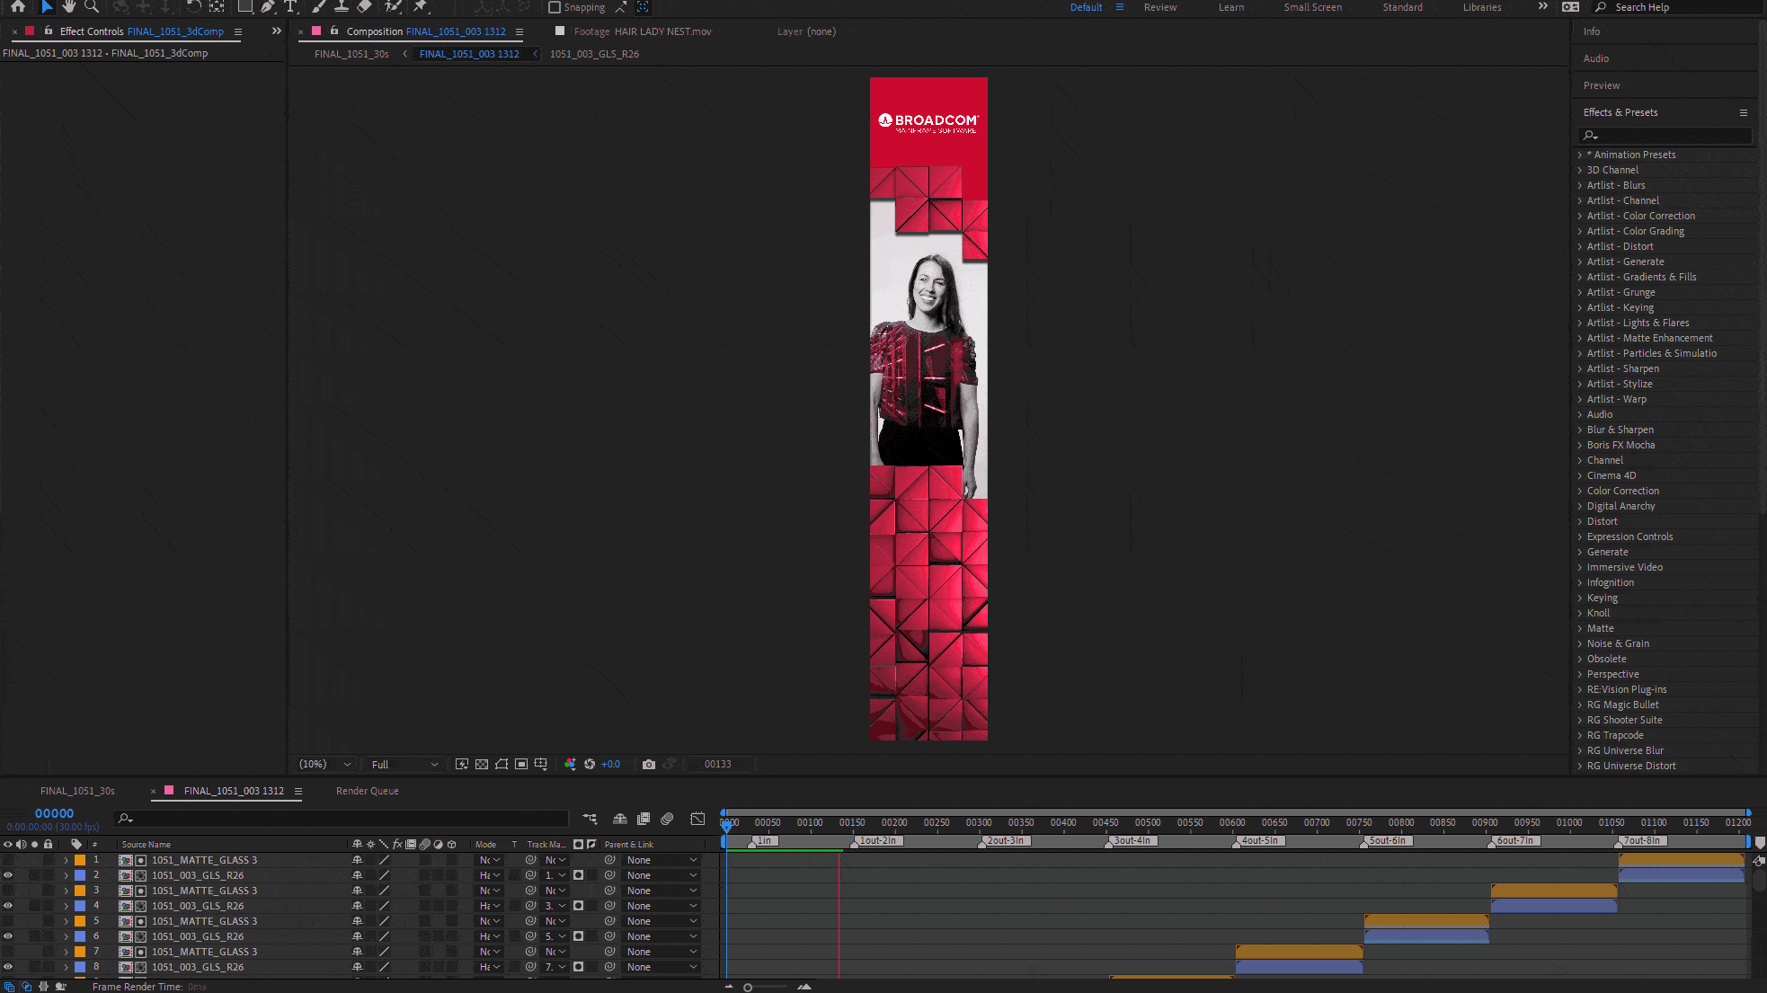This screenshot has width=1767, height=993.
Task: Enable the Snapping checkbox
Action: (555, 7)
